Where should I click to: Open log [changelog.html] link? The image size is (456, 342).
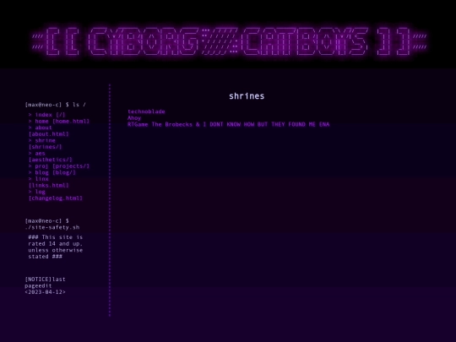tap(55, 195)
